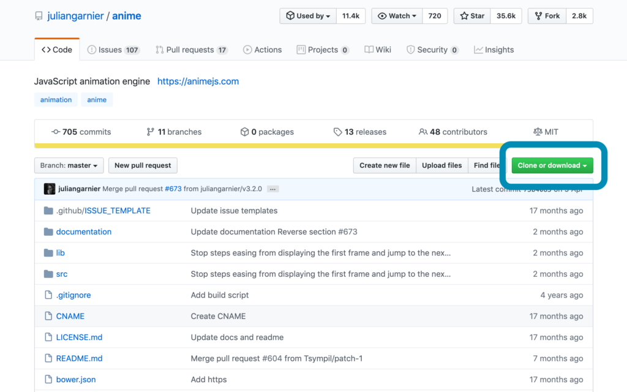
Task: Open the documentation folder icon
Action: click(x=48, y=232)
